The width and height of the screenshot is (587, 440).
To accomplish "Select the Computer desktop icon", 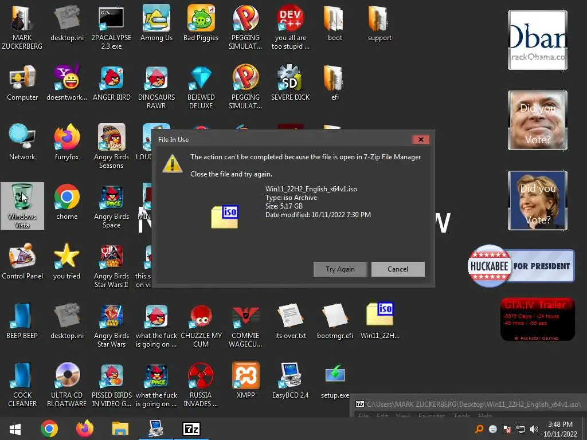I will (x=22, y=83).
